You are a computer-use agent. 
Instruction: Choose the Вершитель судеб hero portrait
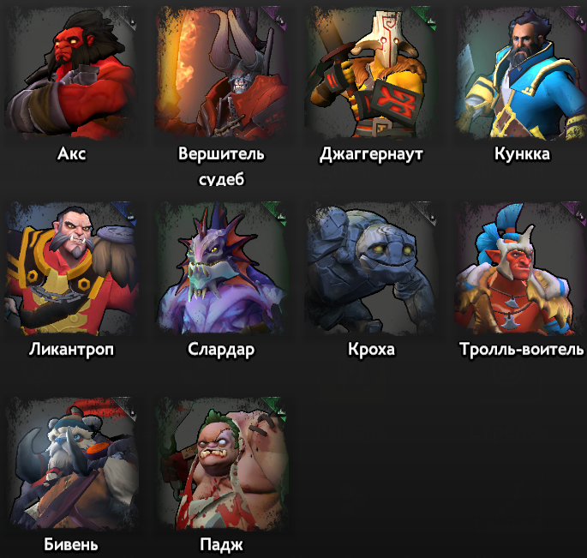click(221, 73)
